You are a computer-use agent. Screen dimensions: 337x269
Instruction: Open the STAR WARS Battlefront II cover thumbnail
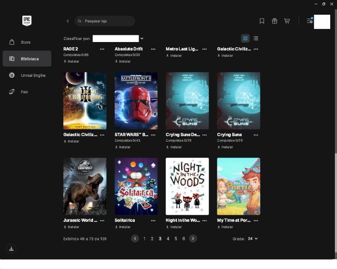click(x=136, y=101)
